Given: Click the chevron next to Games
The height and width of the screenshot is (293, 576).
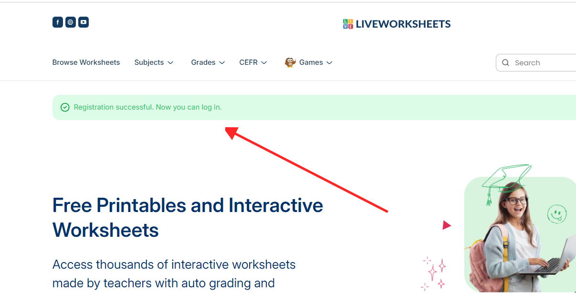Looking at the screenshot, I should 329,63.
